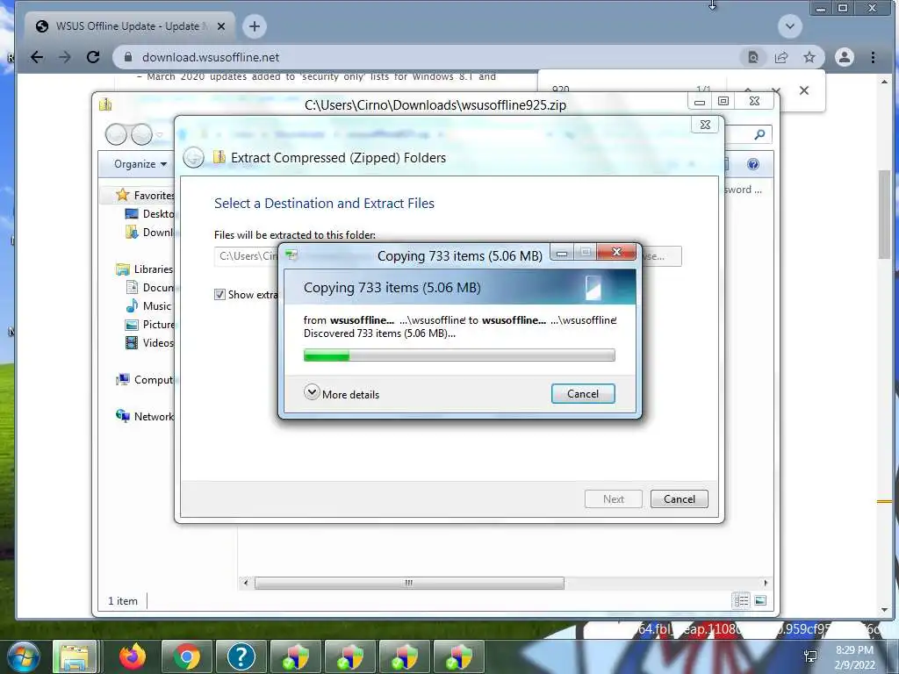The width and height of the screenshot is (899, 674).
Task: Click the destination folder path field
Action: coord(247,256)
